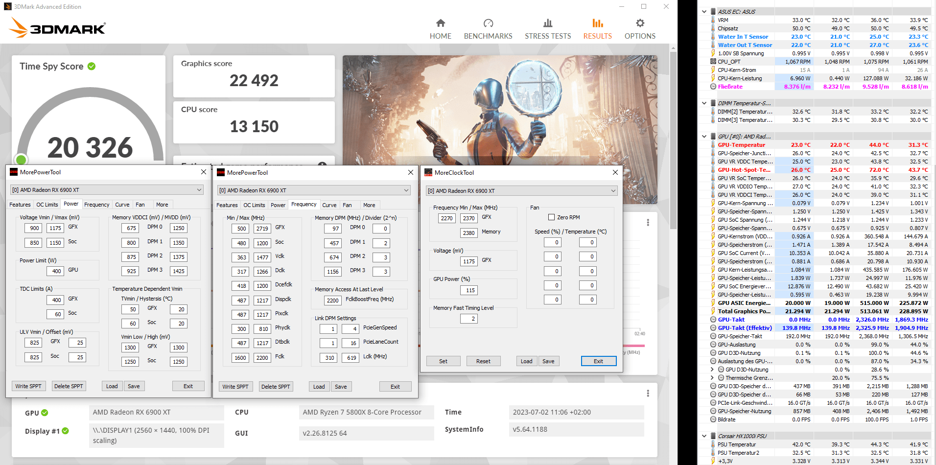Open Curve tab in MorePowerTool showing Power settings
Screen dimensions: 936x465
pyautogui.click(x=122, y=205)
